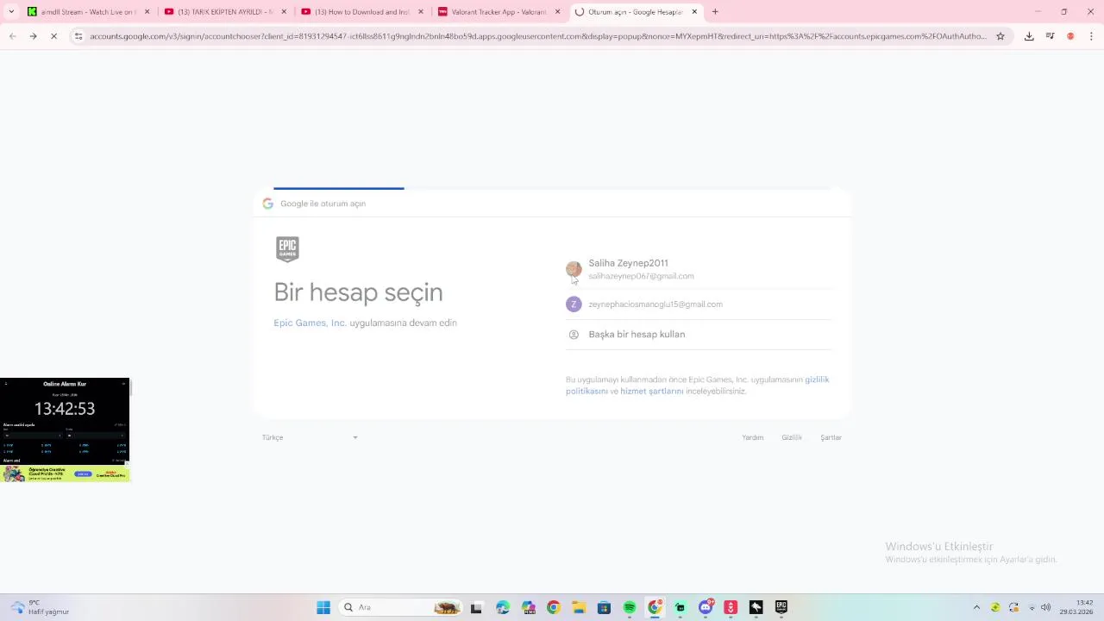Screen dimensions: 1104x621
Task: Click the taskbar search box Ara
Action: tap(402, 608)
